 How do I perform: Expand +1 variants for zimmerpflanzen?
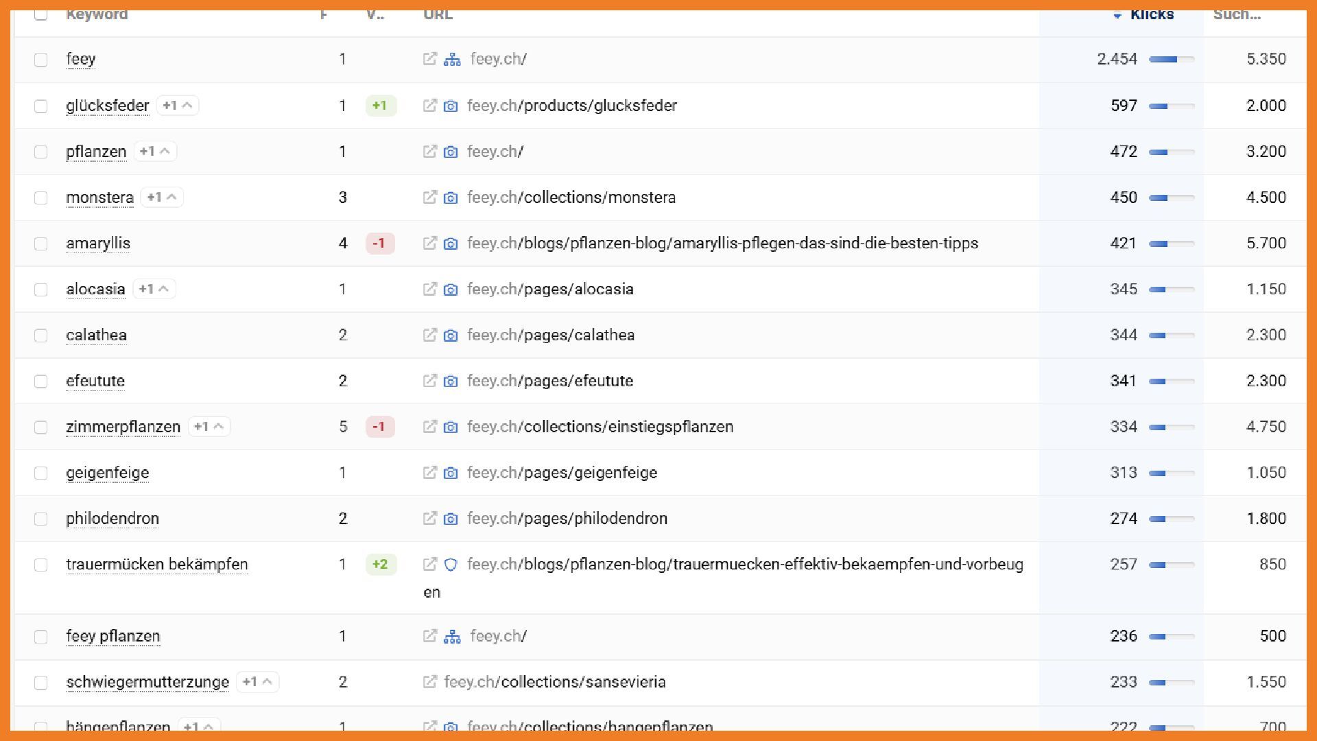click(209, 427)
